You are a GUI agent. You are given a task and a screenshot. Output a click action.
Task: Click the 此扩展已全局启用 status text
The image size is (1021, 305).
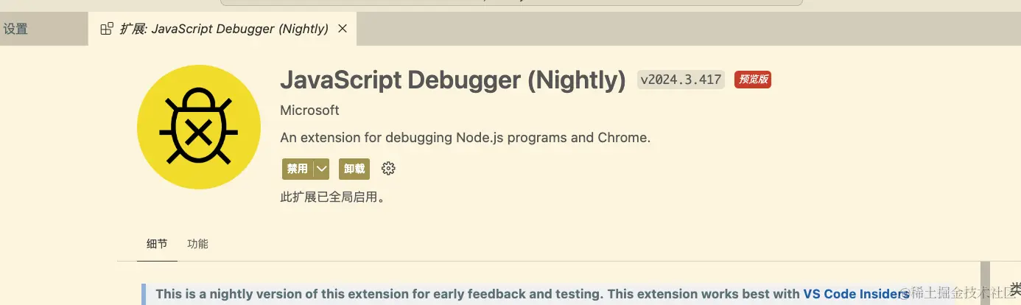[x=333, y=197]
